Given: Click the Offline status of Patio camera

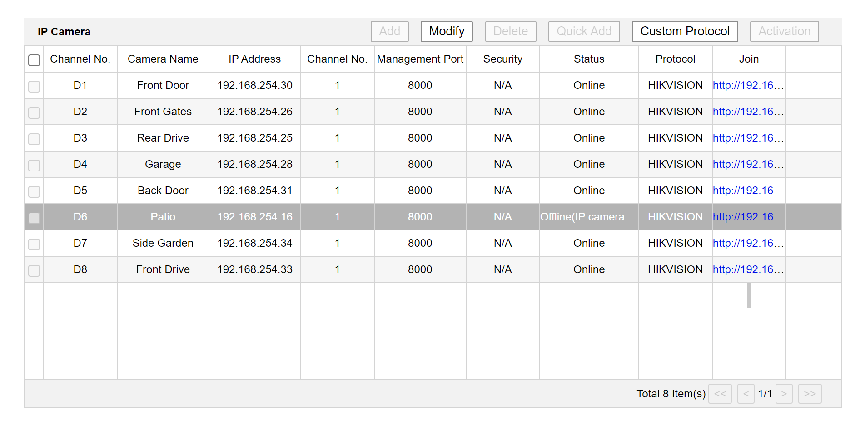Looking at the screenshot, I should pos(587,217).
